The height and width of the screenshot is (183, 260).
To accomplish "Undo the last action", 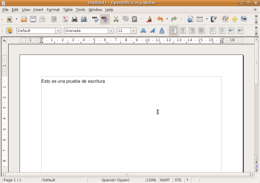I will coord(160,19).
